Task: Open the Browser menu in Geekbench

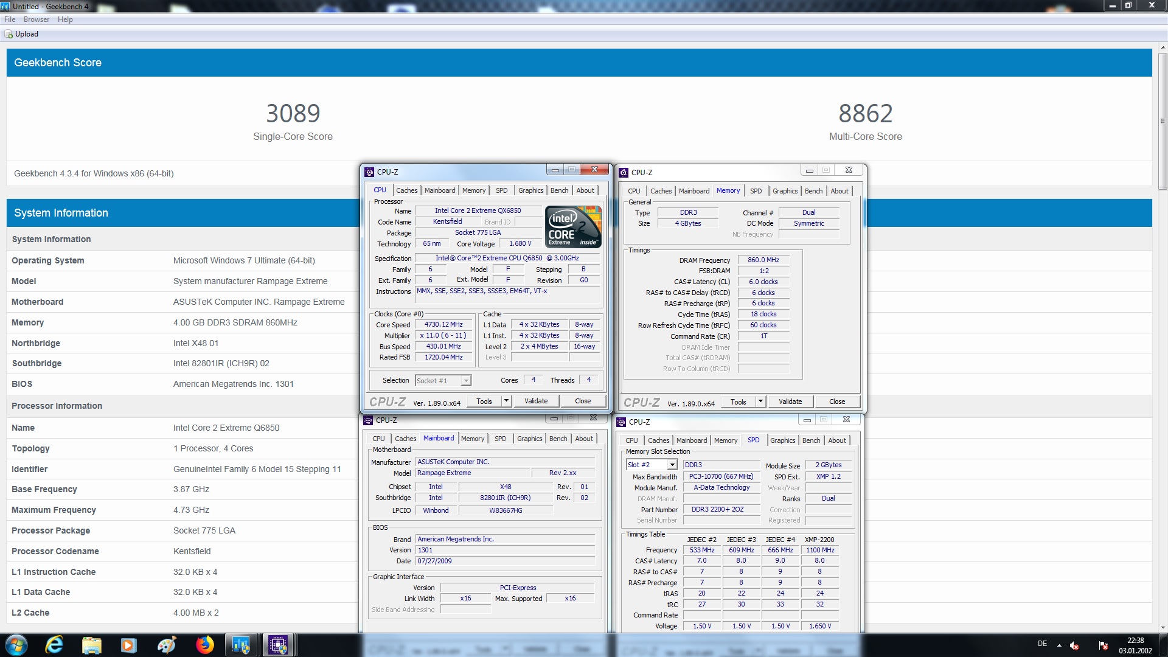Action: (36, 19)
